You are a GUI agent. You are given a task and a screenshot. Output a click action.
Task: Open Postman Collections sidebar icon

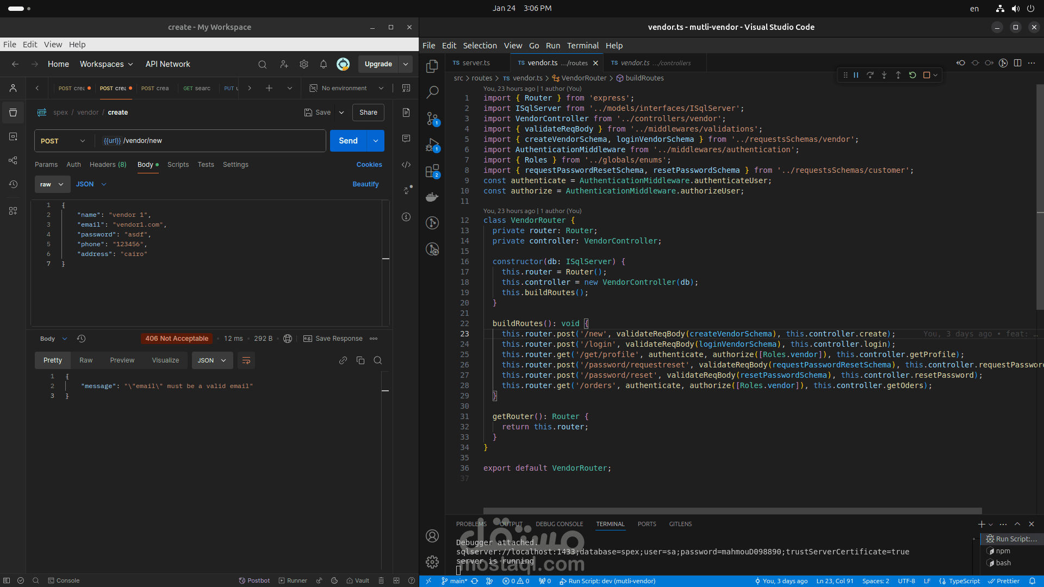[x=13, y=113]
